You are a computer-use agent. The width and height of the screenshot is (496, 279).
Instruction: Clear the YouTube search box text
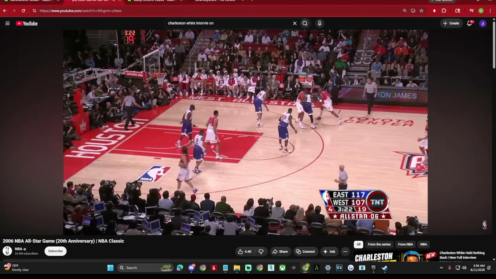[294, 23]
